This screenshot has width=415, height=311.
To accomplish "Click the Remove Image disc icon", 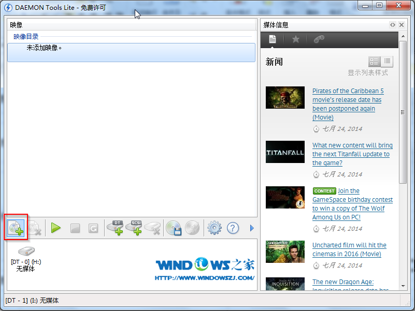I will (x=35, y=228).
